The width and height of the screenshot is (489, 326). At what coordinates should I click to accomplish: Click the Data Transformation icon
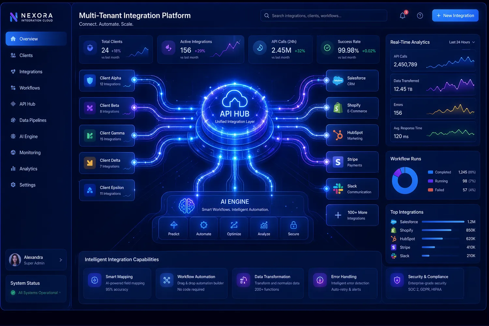(x=244, y=280)
